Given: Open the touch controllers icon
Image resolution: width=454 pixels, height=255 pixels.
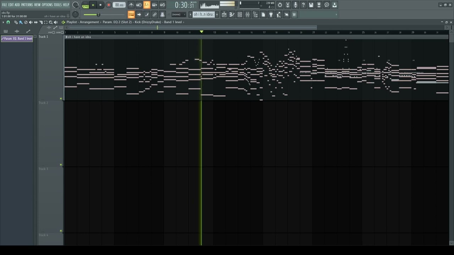Looking at the screenshot, I should 287,15.
